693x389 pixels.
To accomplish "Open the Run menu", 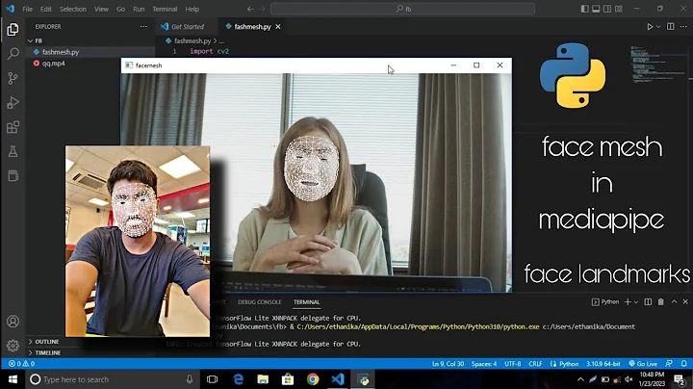I will coord(139,9).
